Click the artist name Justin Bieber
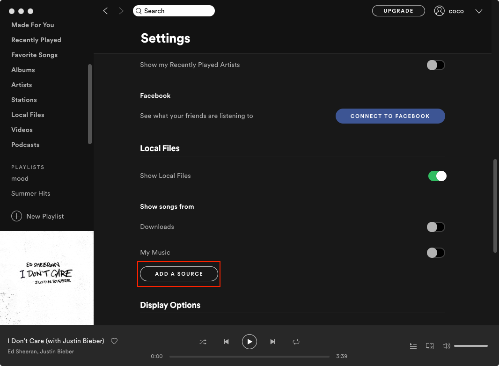Viewport: 499px width, 366px height. 57,351
